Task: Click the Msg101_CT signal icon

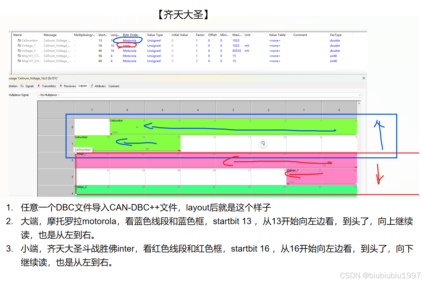Action: (x=19, y=56)
